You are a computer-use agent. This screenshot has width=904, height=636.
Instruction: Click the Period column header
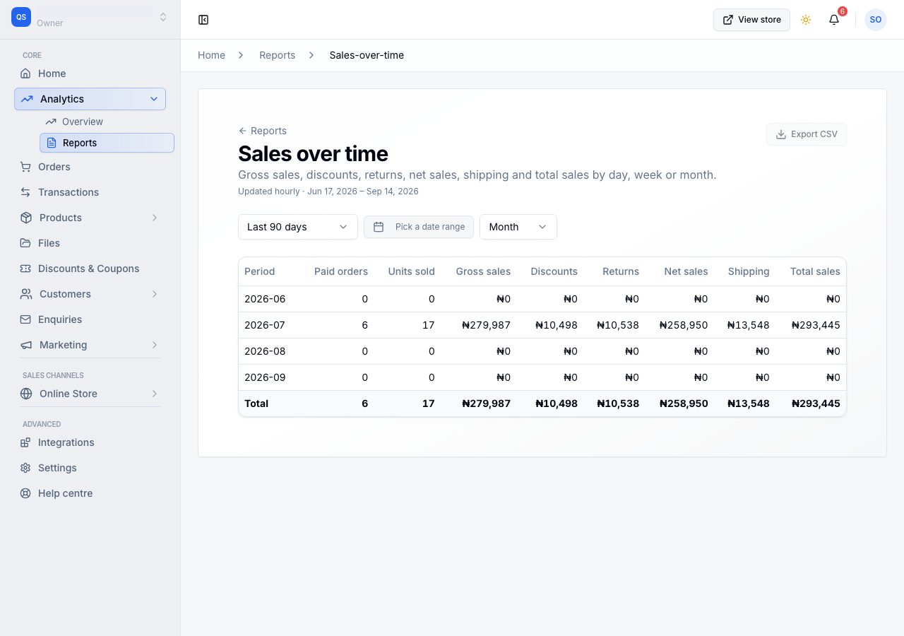260,271
